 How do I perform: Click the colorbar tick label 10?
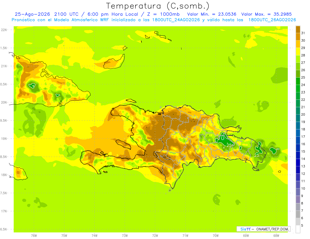coord(303,188)
